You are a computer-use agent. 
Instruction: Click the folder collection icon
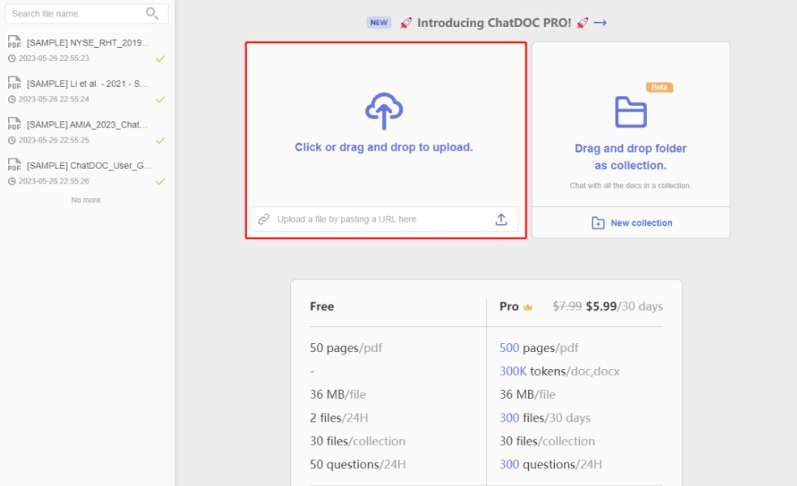tap(630, 111)
